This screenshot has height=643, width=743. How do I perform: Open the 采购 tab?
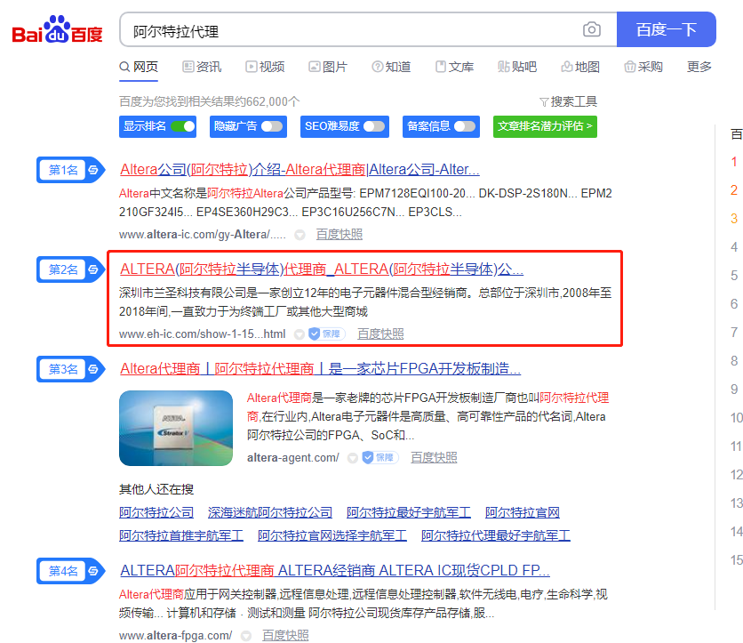643,67
